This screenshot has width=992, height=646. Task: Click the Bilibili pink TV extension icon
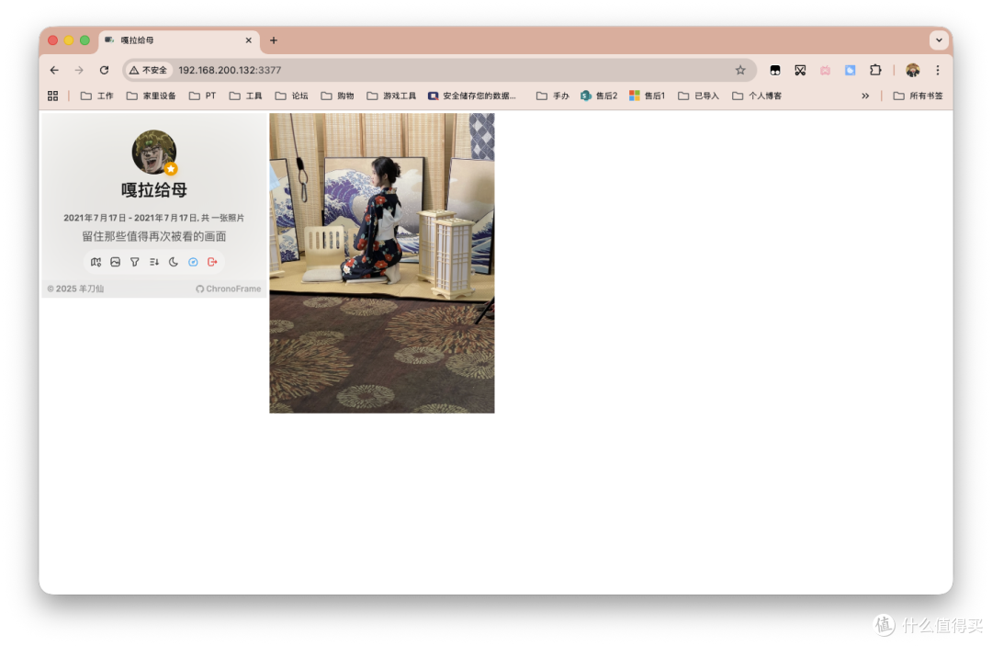(x=825, y=70)
